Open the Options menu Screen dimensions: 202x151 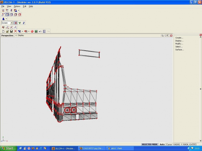[17, 6]
